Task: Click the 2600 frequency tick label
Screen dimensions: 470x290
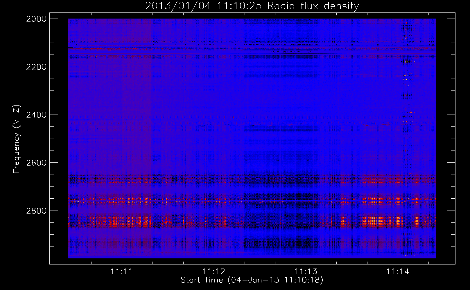Action: pos(36,163)
